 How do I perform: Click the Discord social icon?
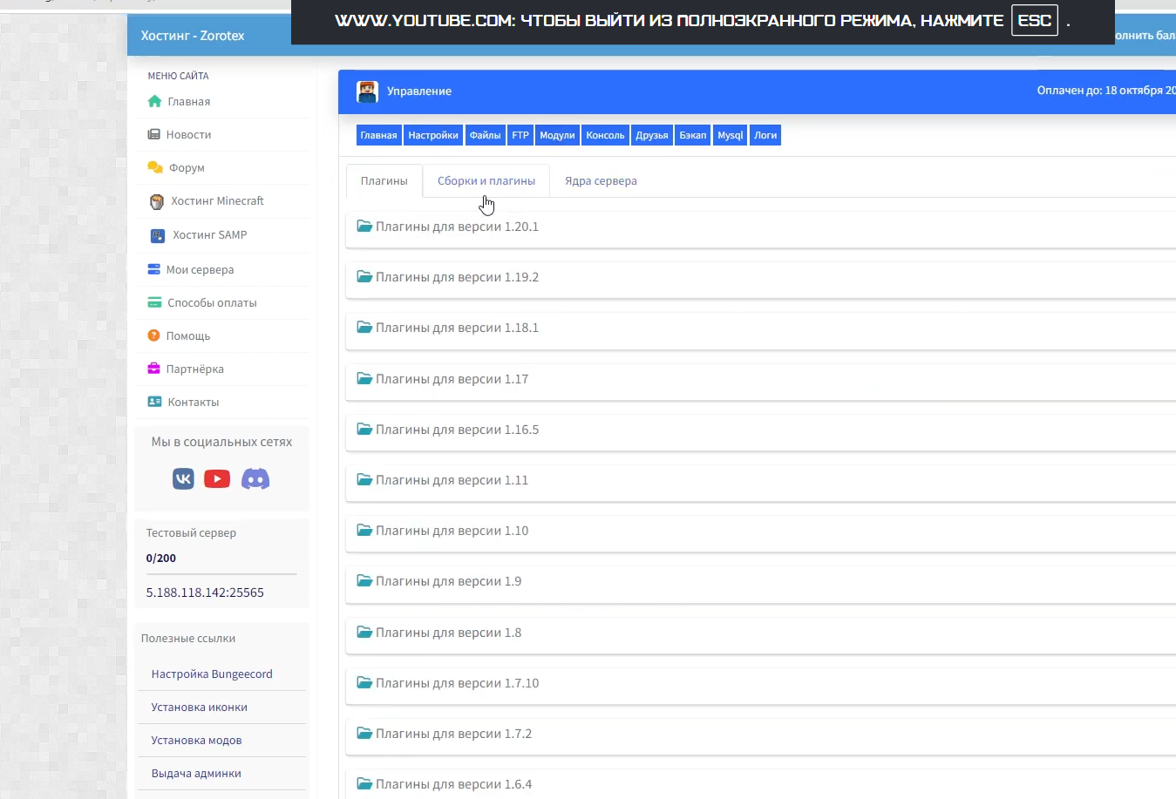tap(255, 478)
